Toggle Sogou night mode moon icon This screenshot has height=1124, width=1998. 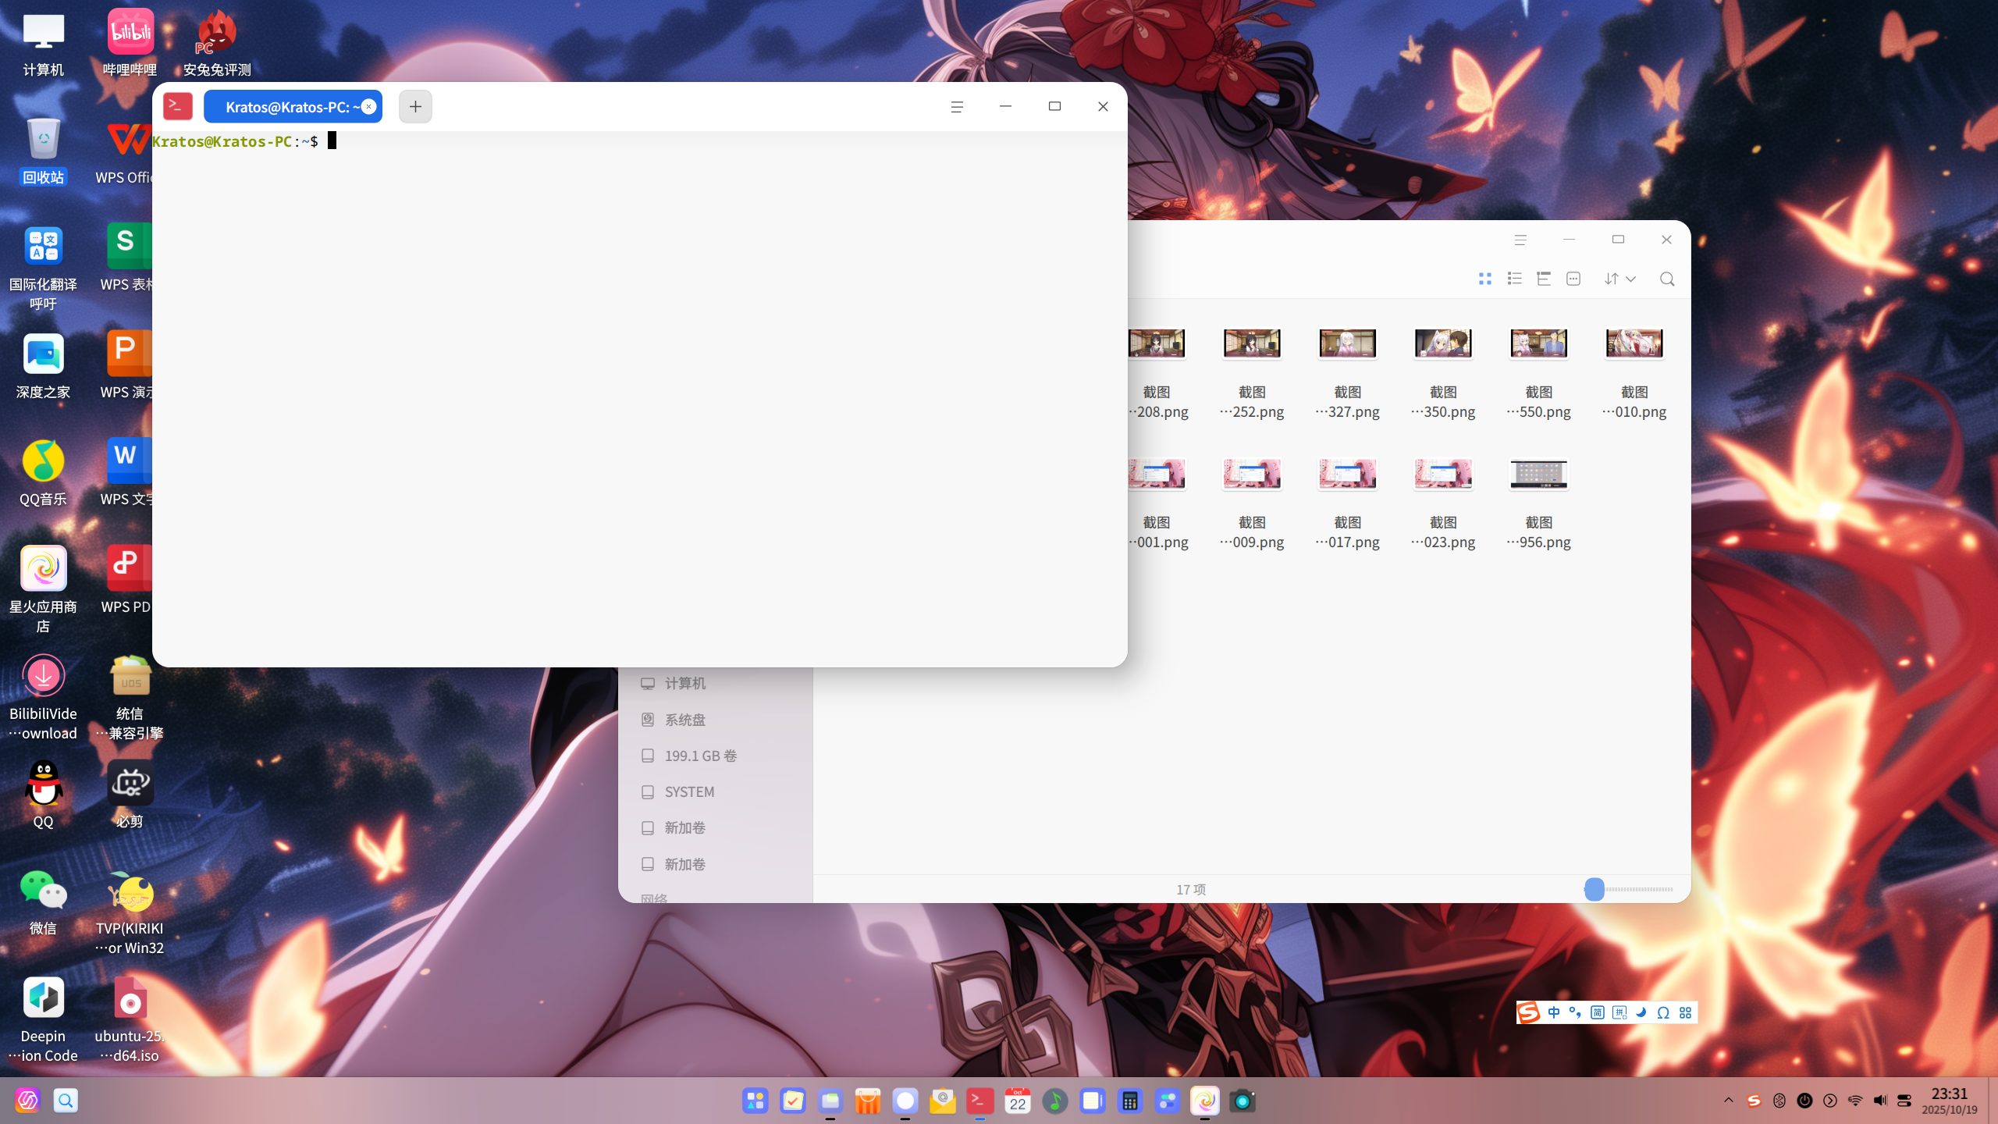pos(1641,1012)
